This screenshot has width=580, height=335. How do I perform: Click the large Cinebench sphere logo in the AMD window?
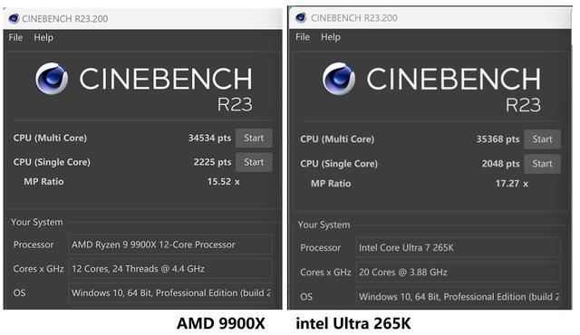52,78
